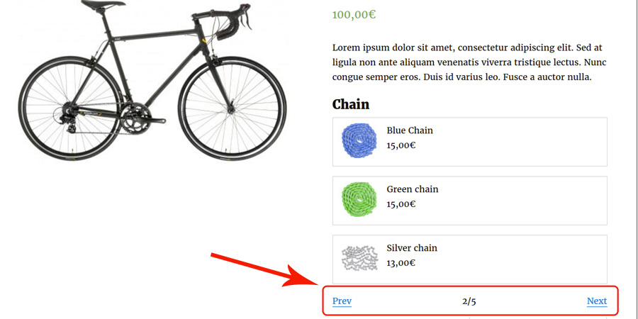Select the Green chain thumbnail image
Screen dimensions: 638x319
point(358,200)
